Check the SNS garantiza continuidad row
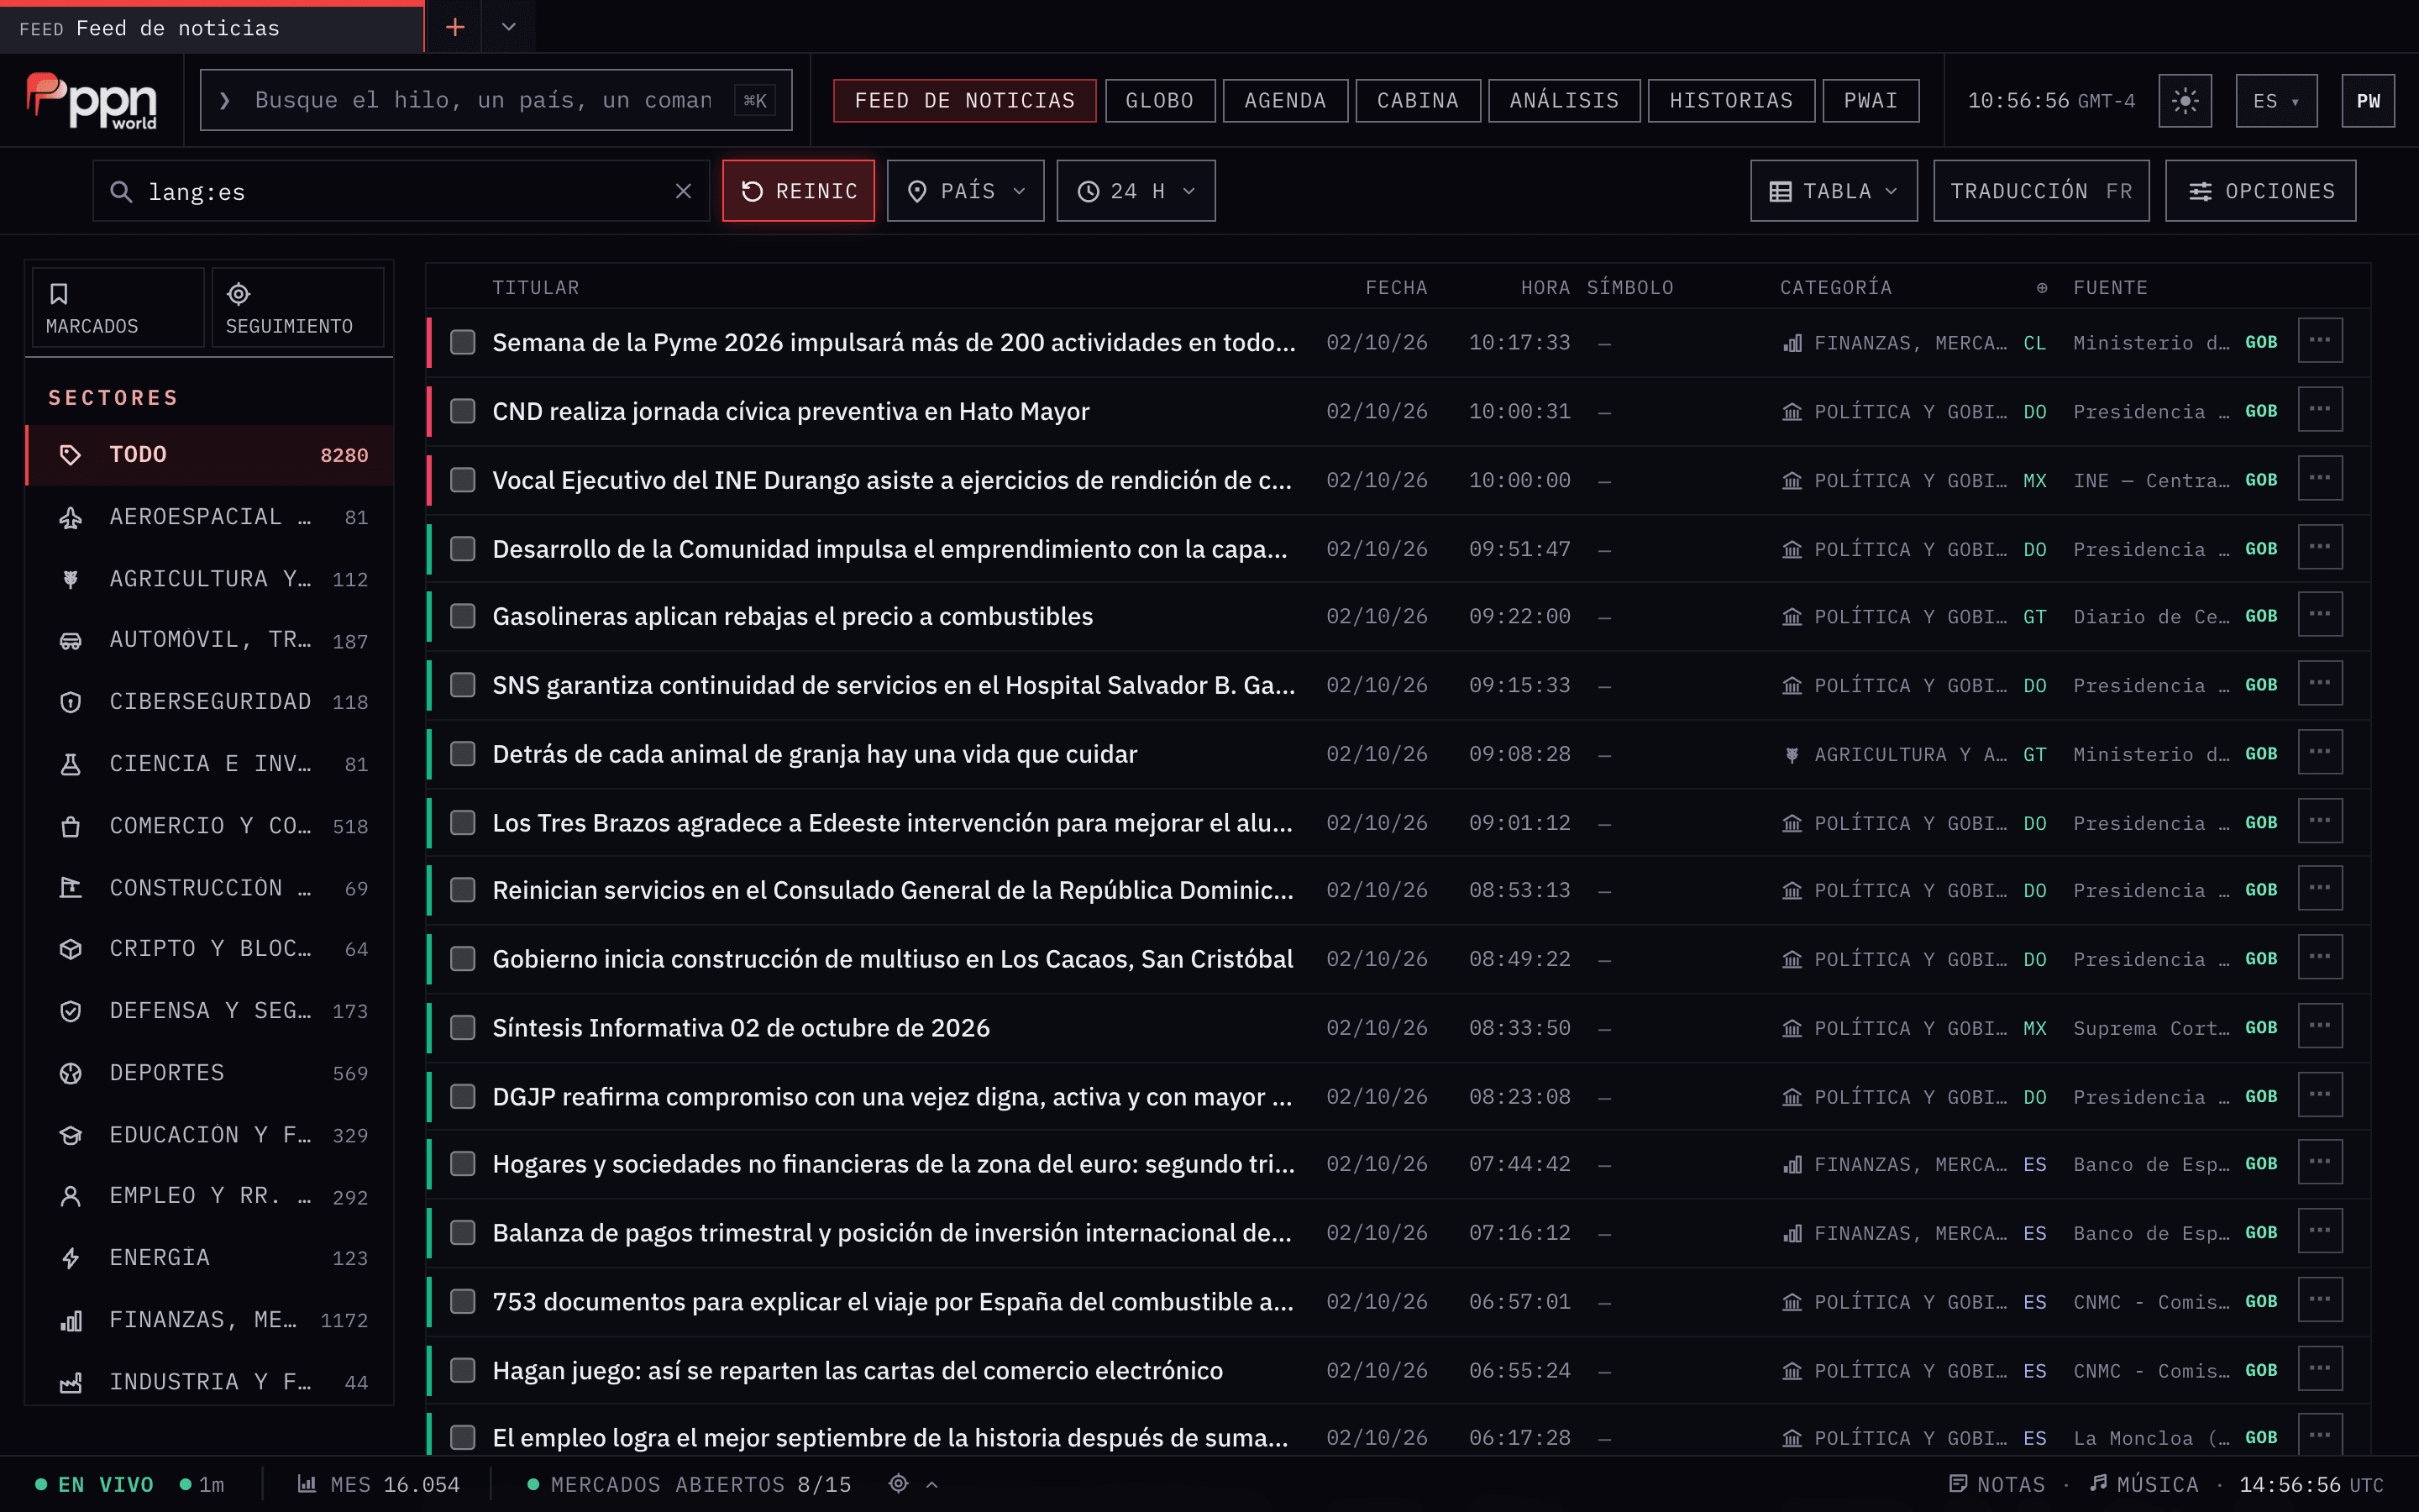 [x=463, y=685]
